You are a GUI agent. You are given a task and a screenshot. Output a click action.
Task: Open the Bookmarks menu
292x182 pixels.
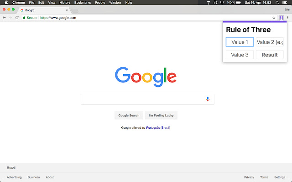point(83,3)
